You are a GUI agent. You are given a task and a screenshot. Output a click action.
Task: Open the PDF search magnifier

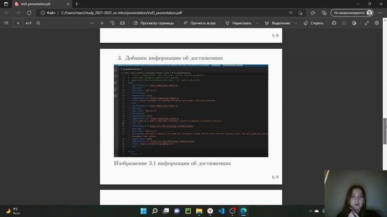pyautogui.click(x=38, y=23)
